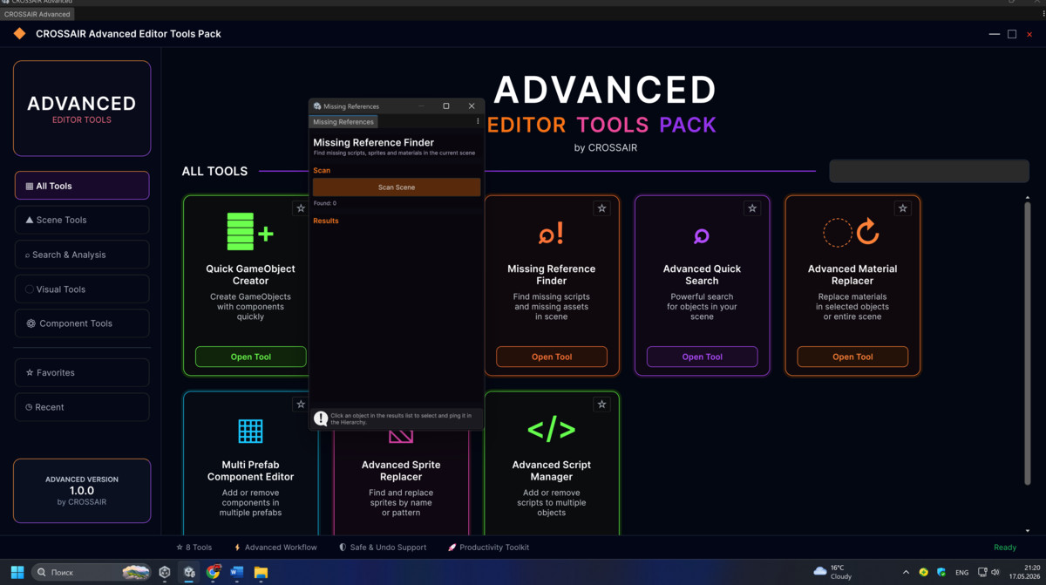Open Tool for Advanced Material Replacer
1046x585 pixels.
[852, 357]
